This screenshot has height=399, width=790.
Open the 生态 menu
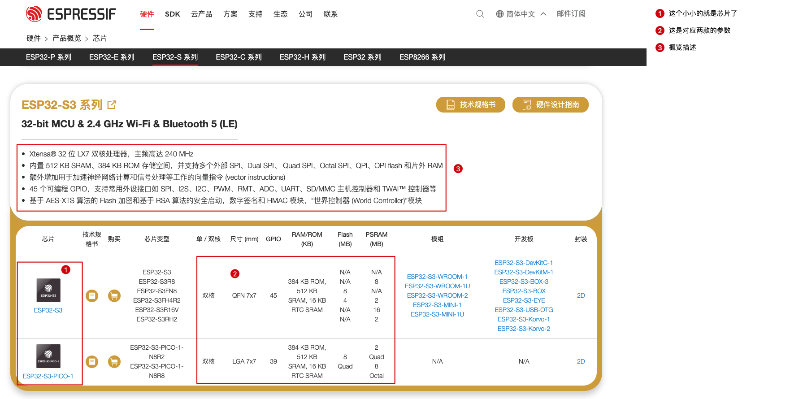pyautogui.click(x=281, y=14)
